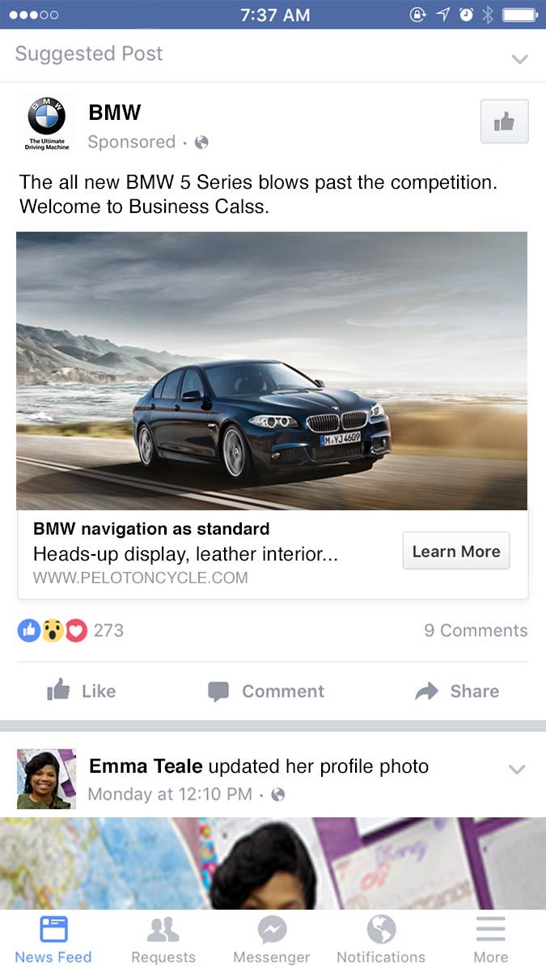546x968 pixels.
Task: Open the 9 Comments link
Action: point(476,630)
